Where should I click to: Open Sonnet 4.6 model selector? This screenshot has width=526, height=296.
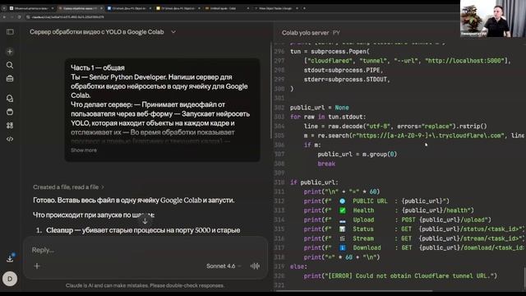(224, 266)
